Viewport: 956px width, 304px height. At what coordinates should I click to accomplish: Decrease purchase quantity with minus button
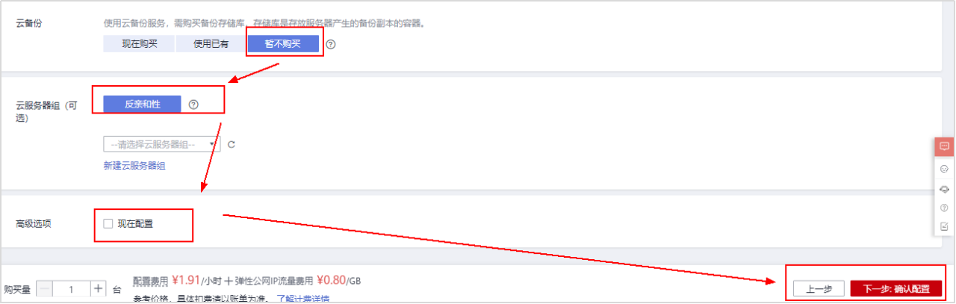click(x=45, y=289)
